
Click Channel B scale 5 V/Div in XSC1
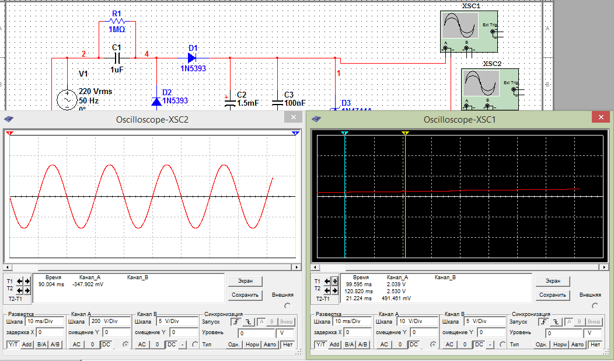click(x=485, y=321)
